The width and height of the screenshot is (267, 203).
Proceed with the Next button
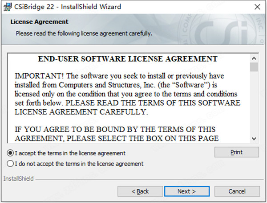[187, 191]
